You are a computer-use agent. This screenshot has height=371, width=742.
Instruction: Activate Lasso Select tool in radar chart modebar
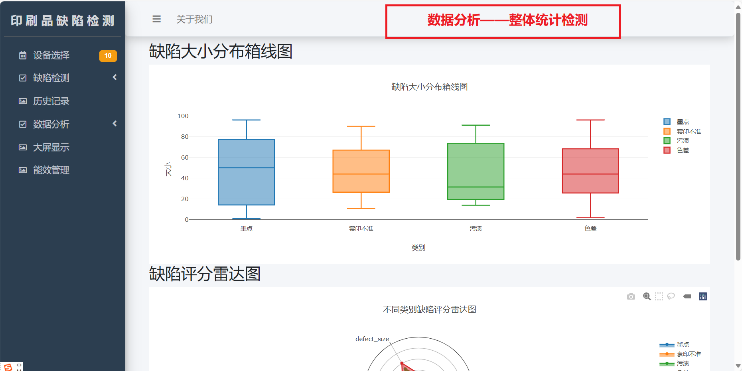coord(671,296)
